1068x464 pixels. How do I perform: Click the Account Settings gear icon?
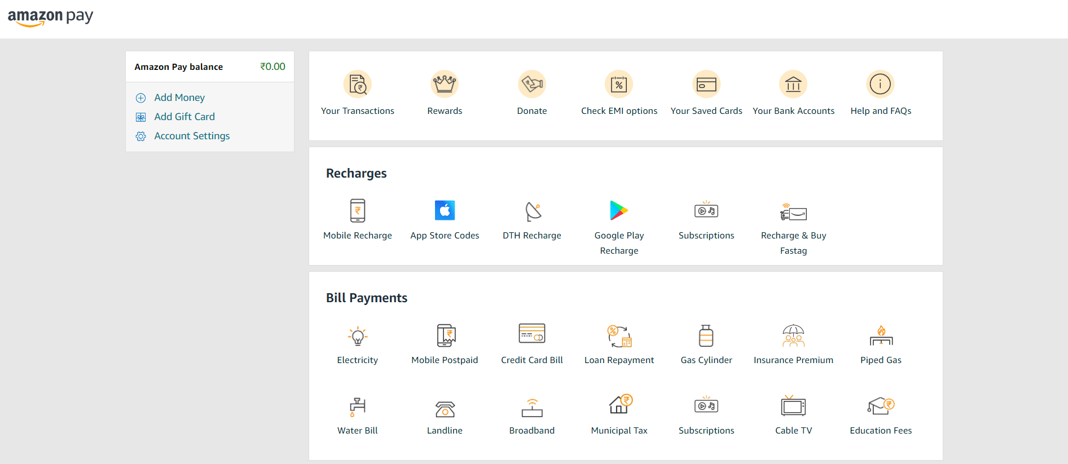(x=141, y=136)
